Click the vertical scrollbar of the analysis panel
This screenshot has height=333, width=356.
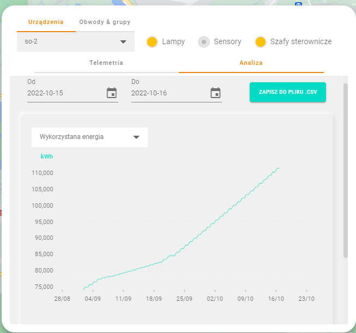click(346, 170)
